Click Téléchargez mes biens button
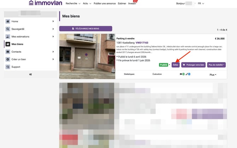 (86, 29)
